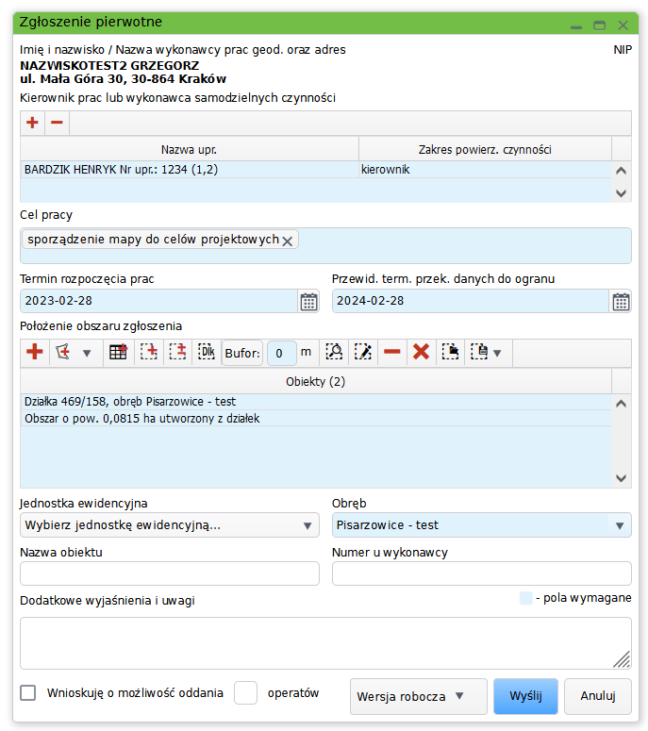This screenshot has height=731, width=648.
Task: Click the red minus icon above the supervisor table
Action: 57,124
